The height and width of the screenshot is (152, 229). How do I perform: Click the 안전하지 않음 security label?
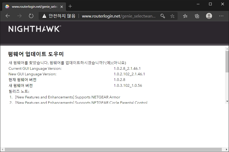(x=62, y=16)
